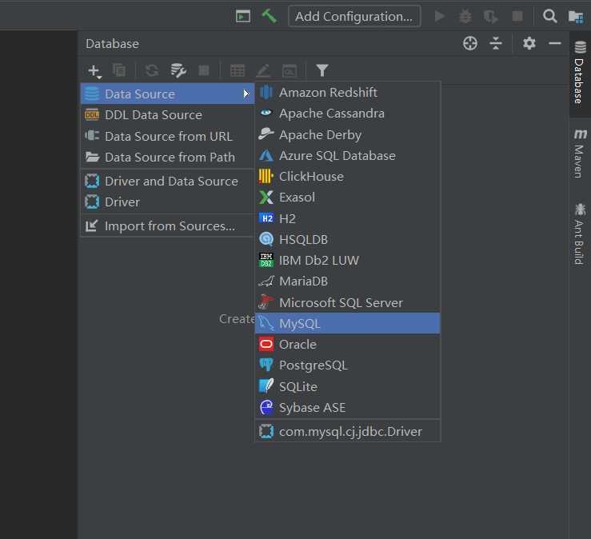Open the Maven side tab
The height and width of the screenshot is (539, 591).
point(580,154)
